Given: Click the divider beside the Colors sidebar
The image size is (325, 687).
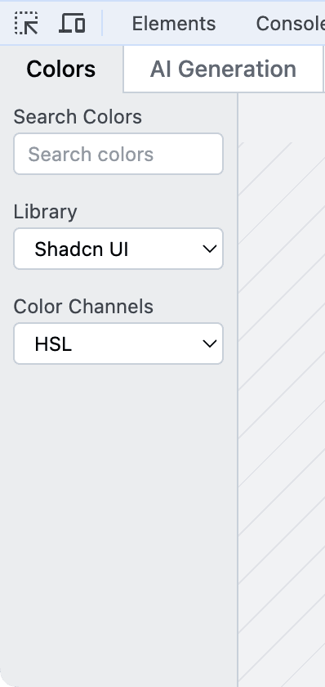Looking at the screenshot, I should 238,390.
